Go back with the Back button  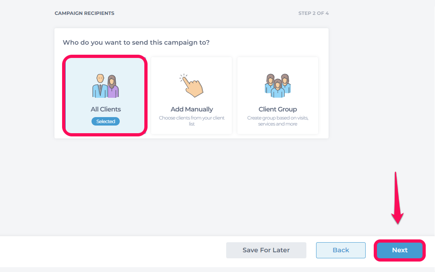[x=341, y=250]
